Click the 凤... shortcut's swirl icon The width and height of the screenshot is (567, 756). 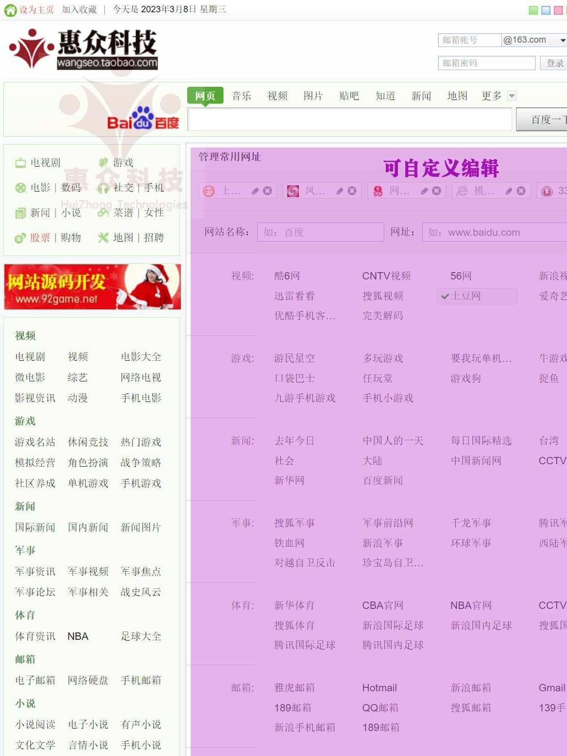(293, 191)
